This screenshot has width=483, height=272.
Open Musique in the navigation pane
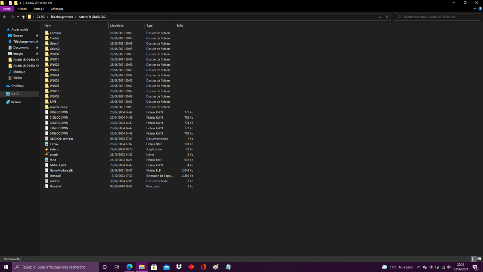click(x=19, y=72)
